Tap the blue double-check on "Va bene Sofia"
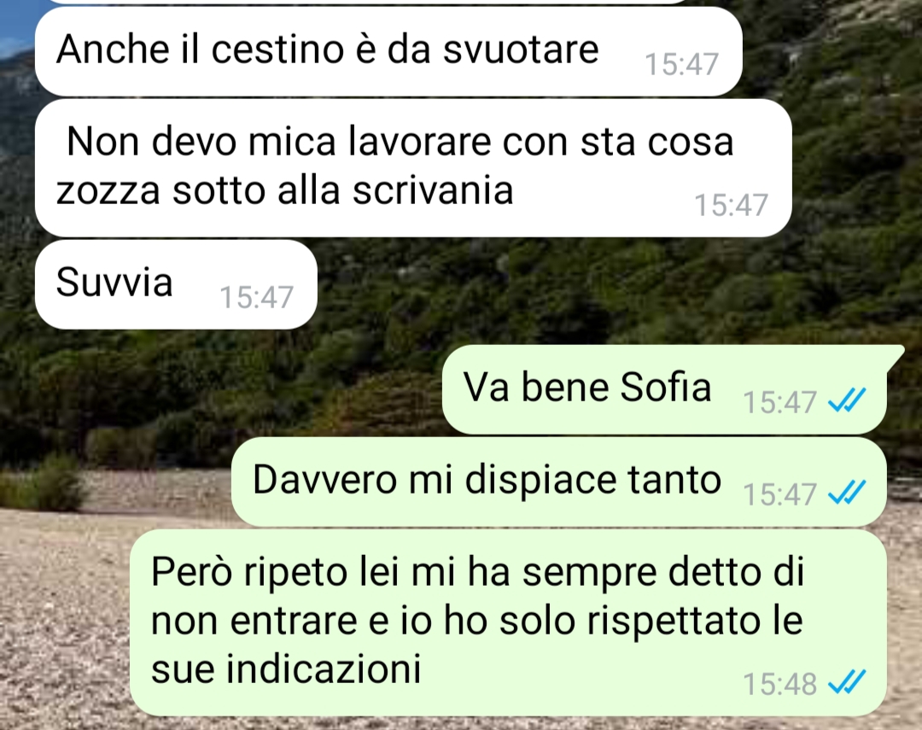 [847, 400]
